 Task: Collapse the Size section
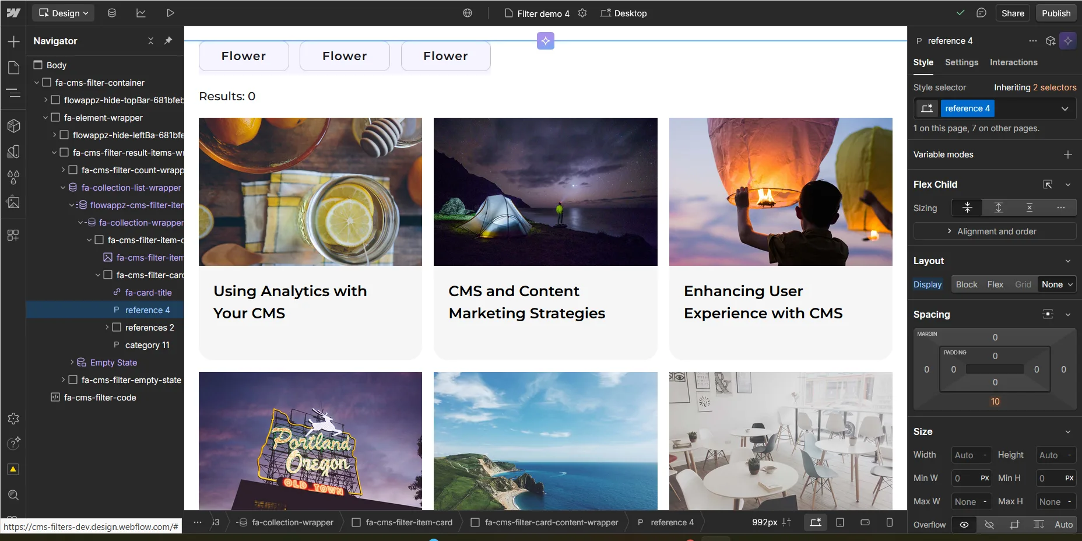(1068, 432)
